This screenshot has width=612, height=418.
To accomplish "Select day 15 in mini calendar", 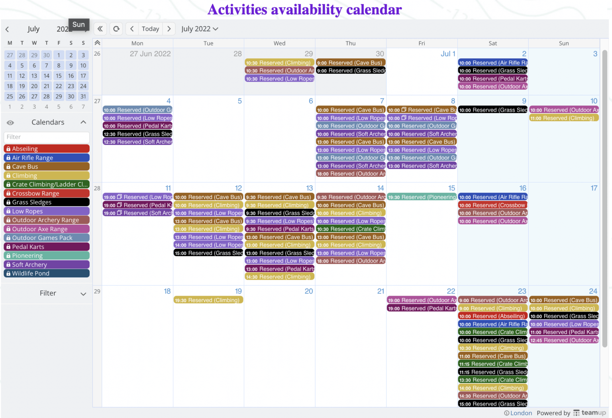I will [59, 76].
